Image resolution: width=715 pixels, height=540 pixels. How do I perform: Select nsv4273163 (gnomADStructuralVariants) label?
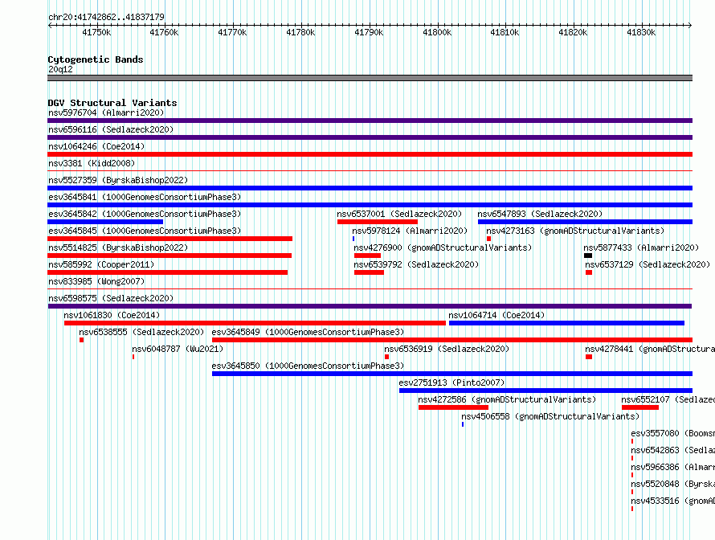coord(575,231)
